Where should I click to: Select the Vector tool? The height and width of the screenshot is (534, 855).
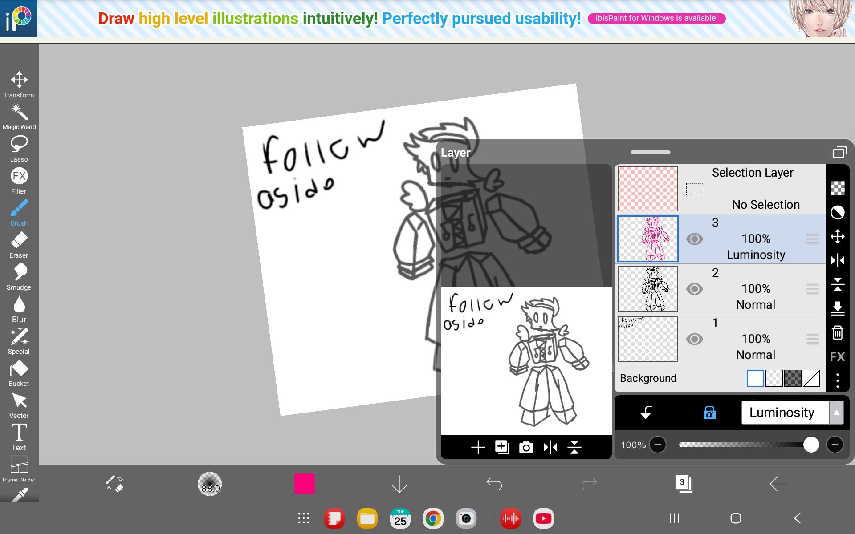point(19,405)
